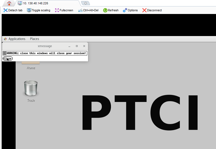Open the Places menu
216x149 pixels.
[x=35, y=39]
